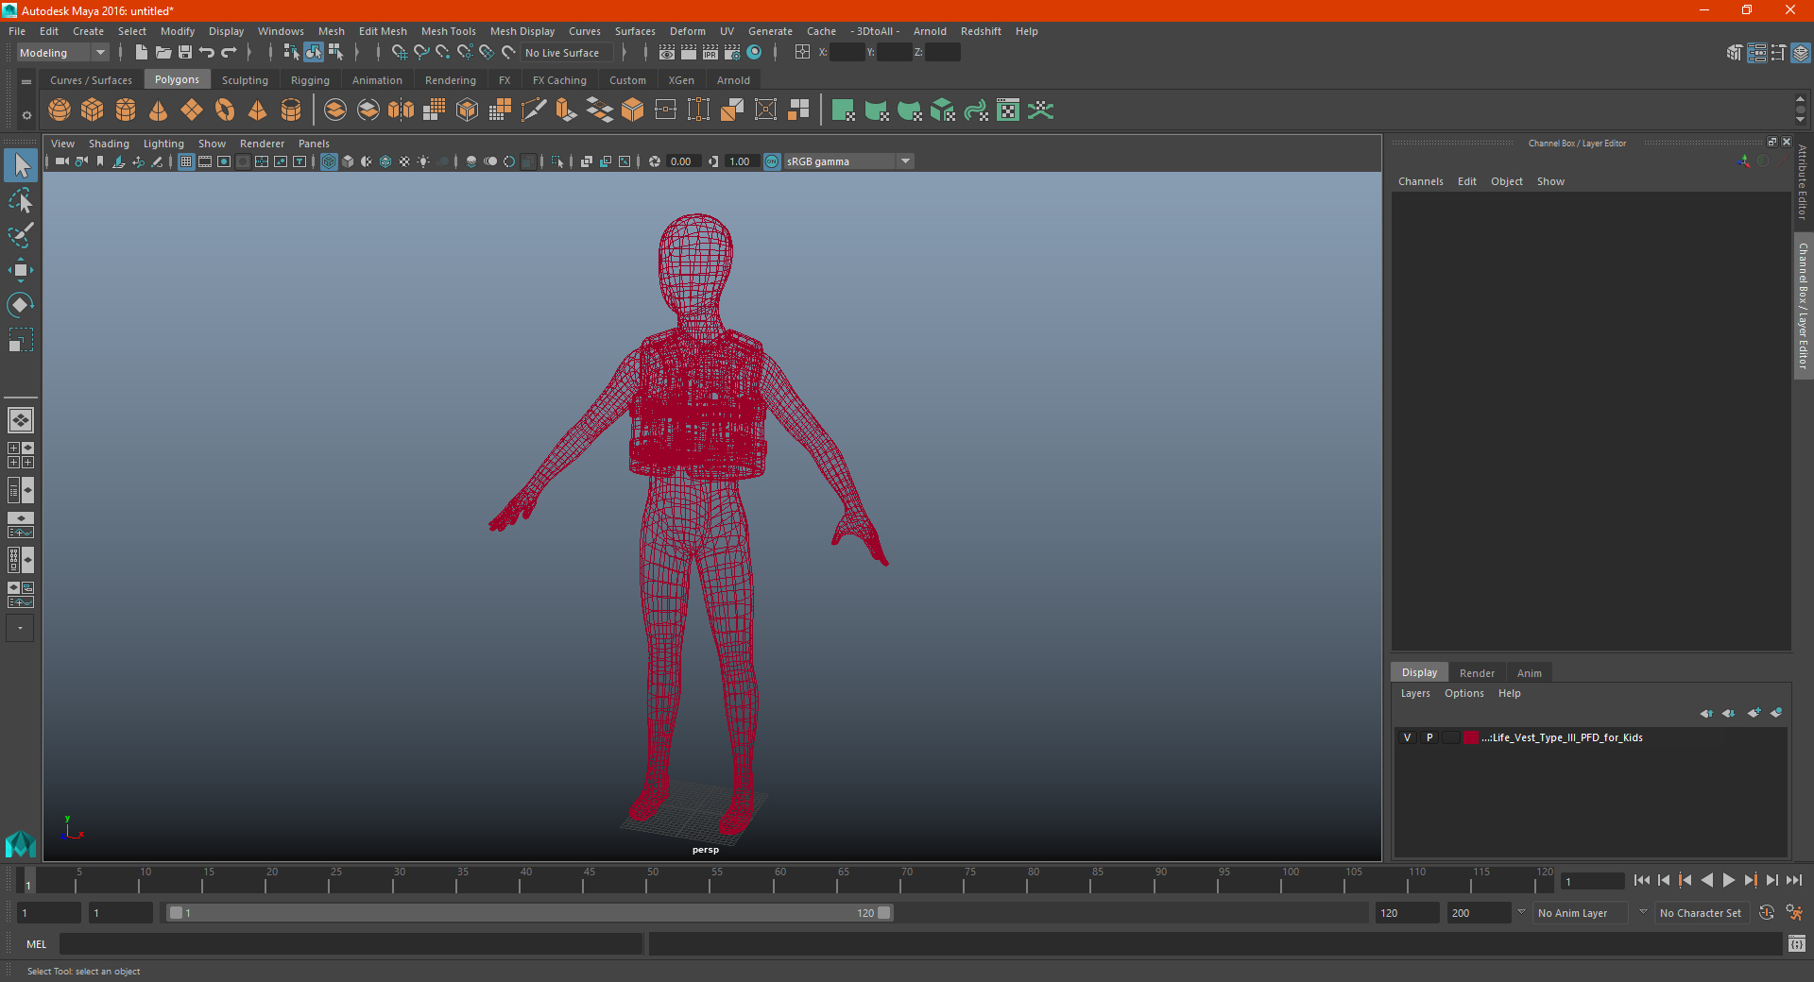Activate the Rotate tool in the toolbox
The height and width of the screenshot is (982, 1814).
pos(21,305)
